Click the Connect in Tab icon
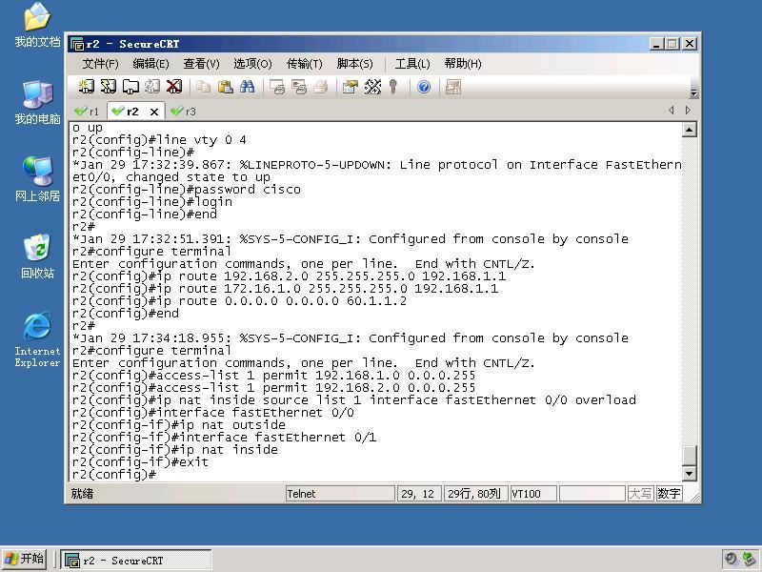 tap(130, 87)
